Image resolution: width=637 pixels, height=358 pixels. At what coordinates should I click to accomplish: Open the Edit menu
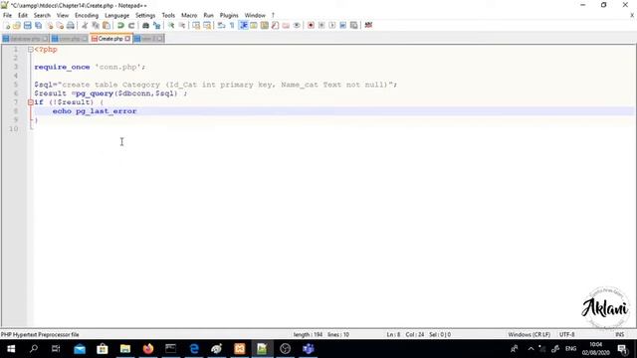pyautogui.click(x=23, y=16)
